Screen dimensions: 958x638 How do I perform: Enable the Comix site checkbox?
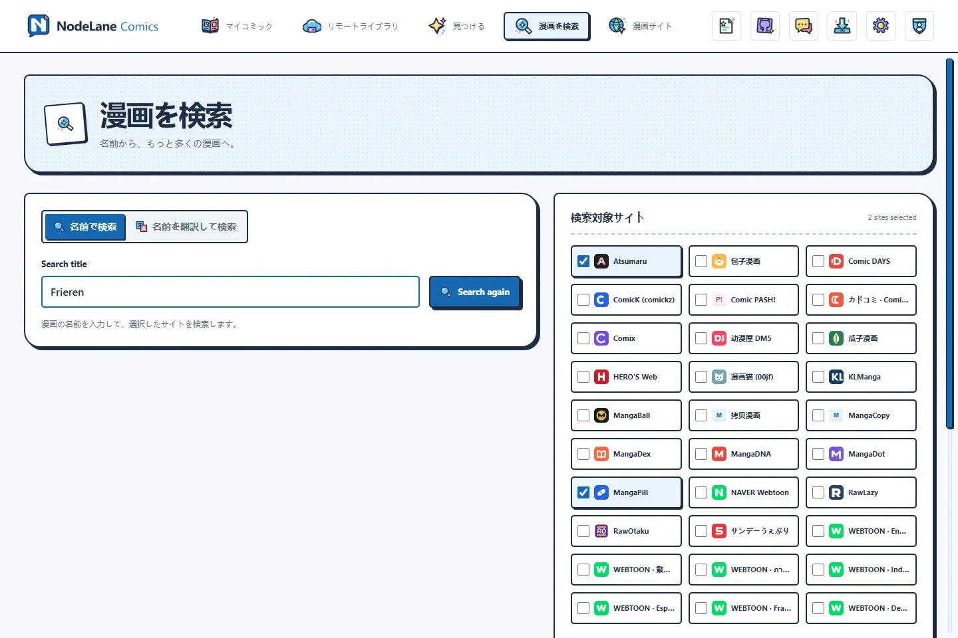tap(583, 338)
